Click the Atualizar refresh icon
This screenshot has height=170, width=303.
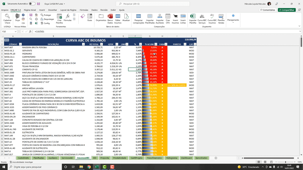tap(126, 16)
